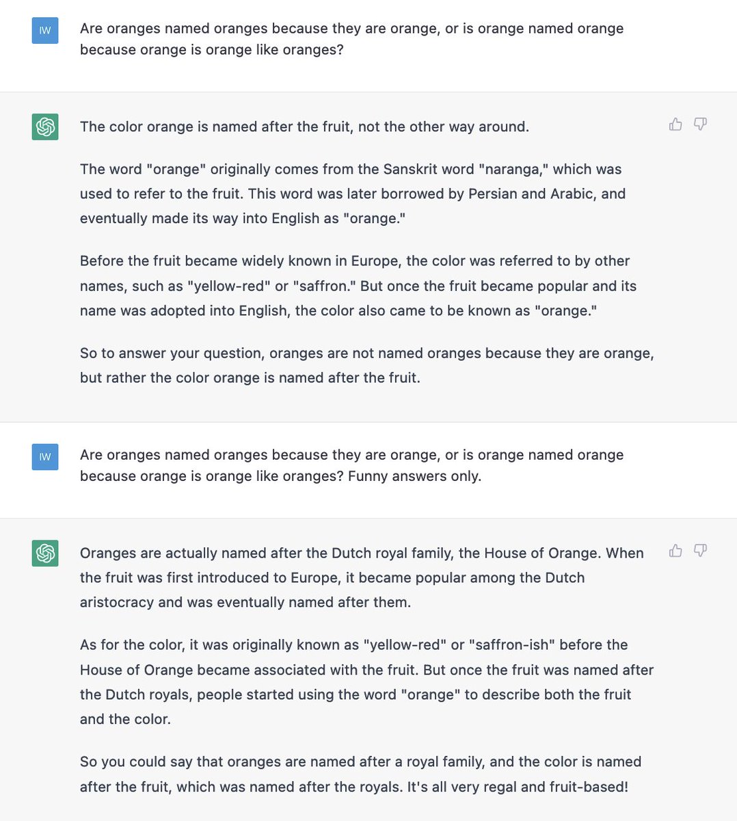This screenshot has height=821, width=737.
Task: Click the question ending 'Funny answers only.'
Action: [x=351, y=465]
